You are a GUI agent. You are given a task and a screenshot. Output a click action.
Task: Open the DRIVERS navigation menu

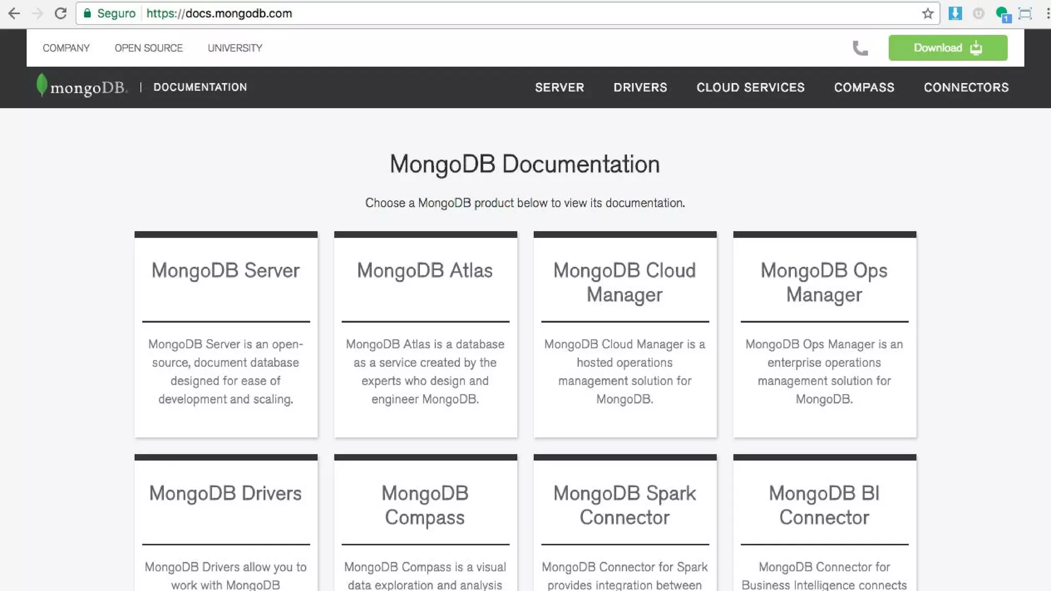click(640, 87)
